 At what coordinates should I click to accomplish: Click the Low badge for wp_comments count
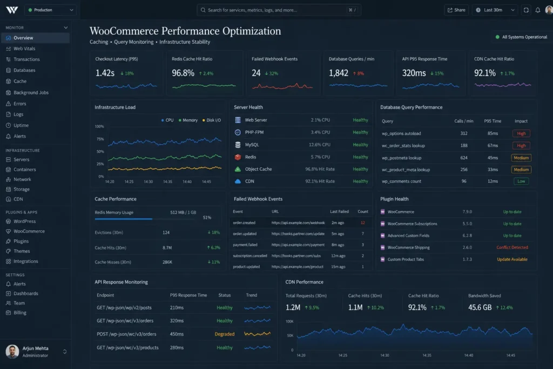pyautogui.click(x=521, y=182)
